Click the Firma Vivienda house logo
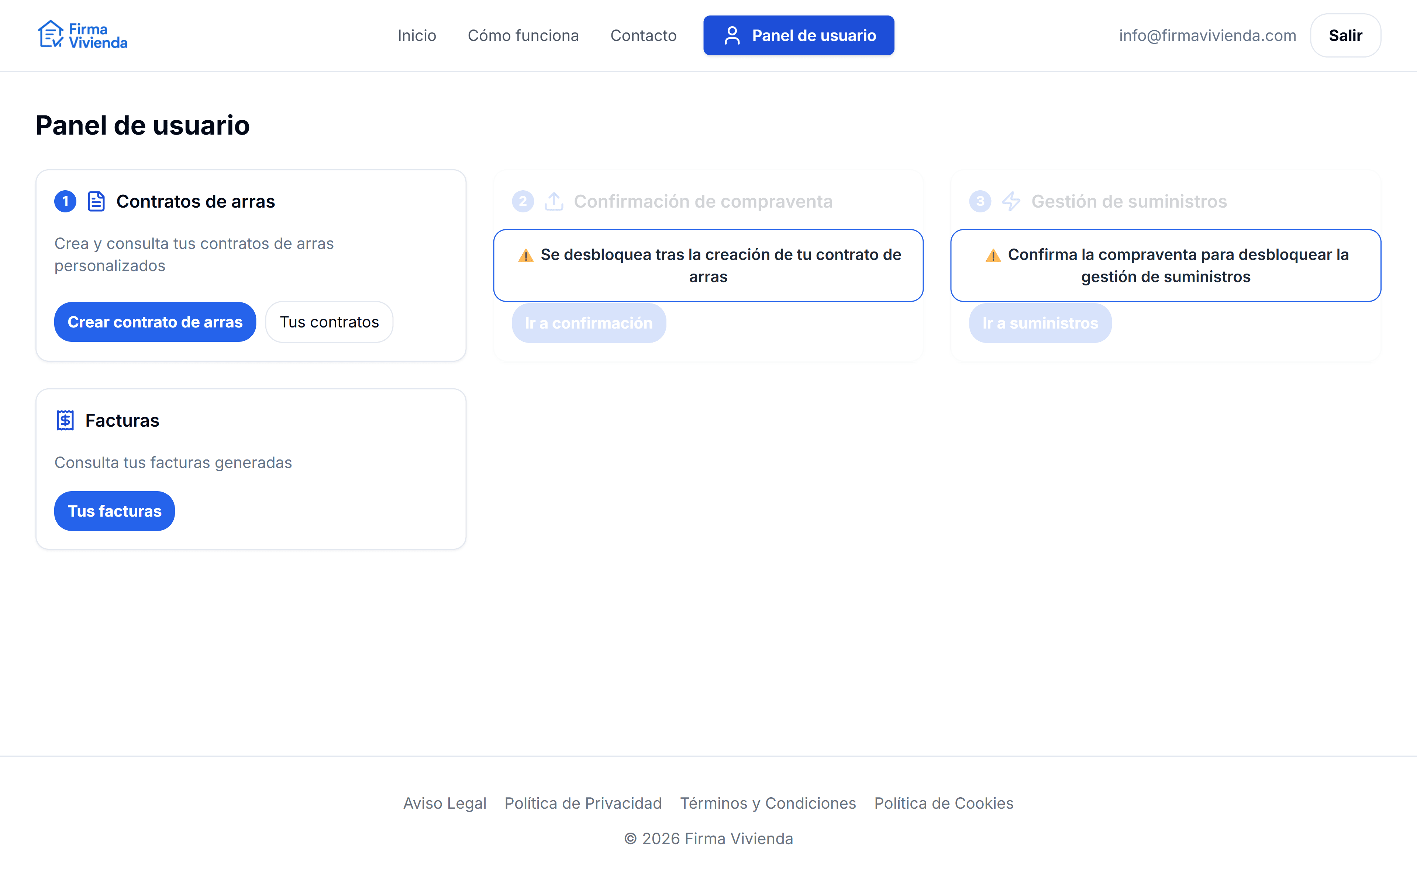The width and height of the screenshot is (1417, 885). [51, 35]
